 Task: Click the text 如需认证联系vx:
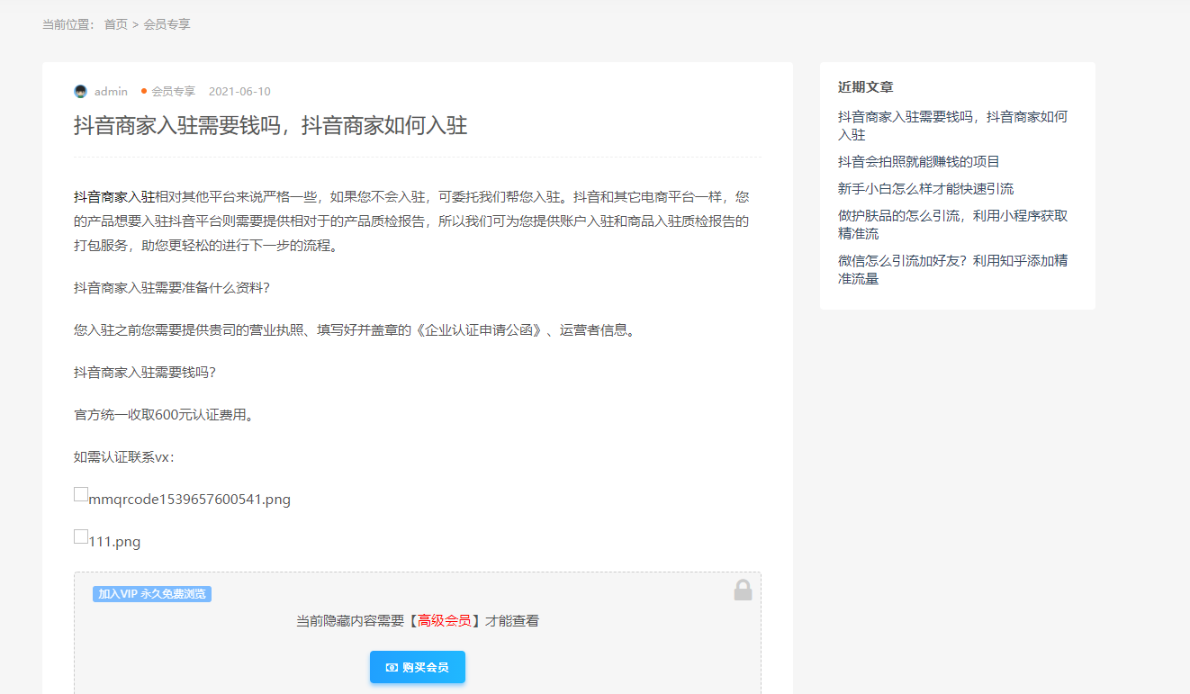pyautogui.click(x=124, y=457)
